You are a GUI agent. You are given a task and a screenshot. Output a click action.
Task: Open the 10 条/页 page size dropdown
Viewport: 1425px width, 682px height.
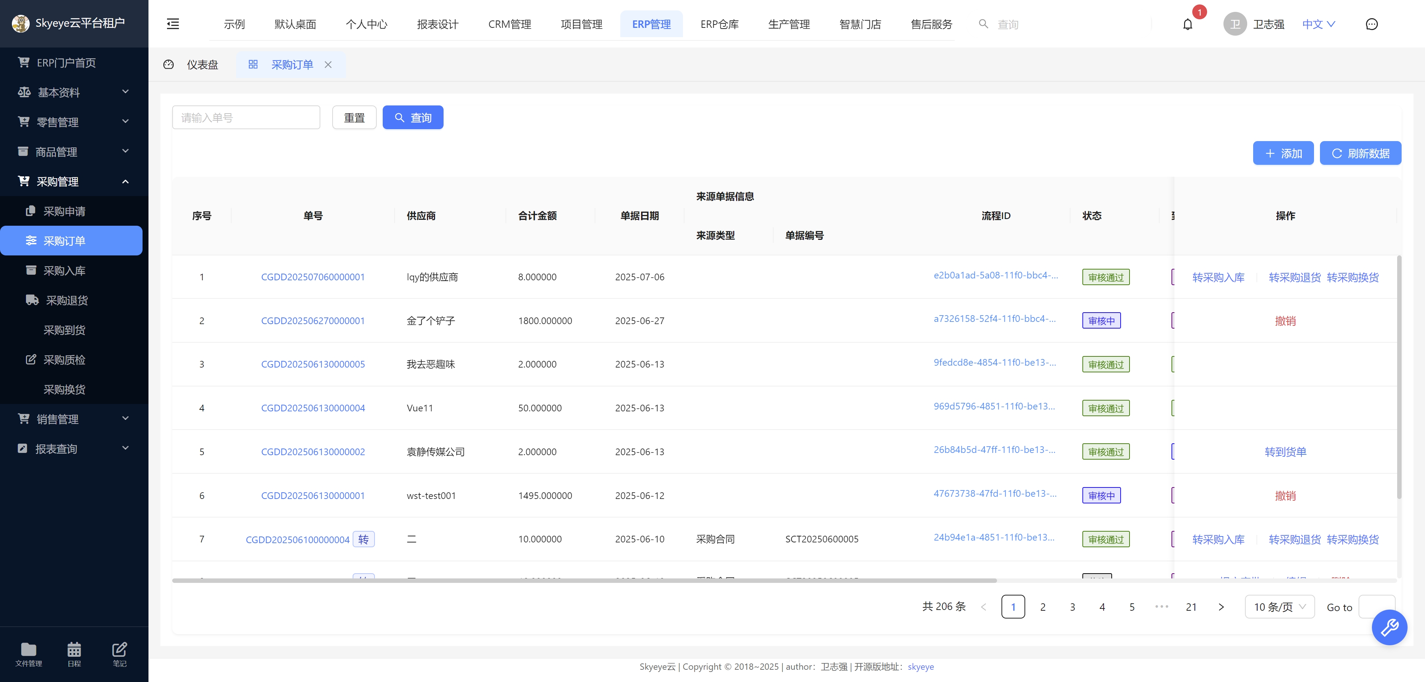[x=1279, y=607]
